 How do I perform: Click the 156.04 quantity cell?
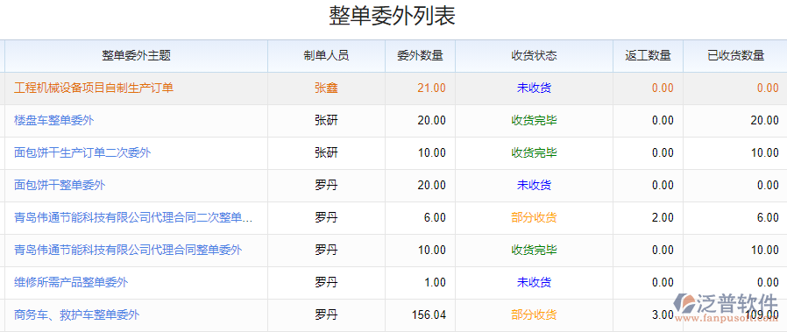[429, 315]
